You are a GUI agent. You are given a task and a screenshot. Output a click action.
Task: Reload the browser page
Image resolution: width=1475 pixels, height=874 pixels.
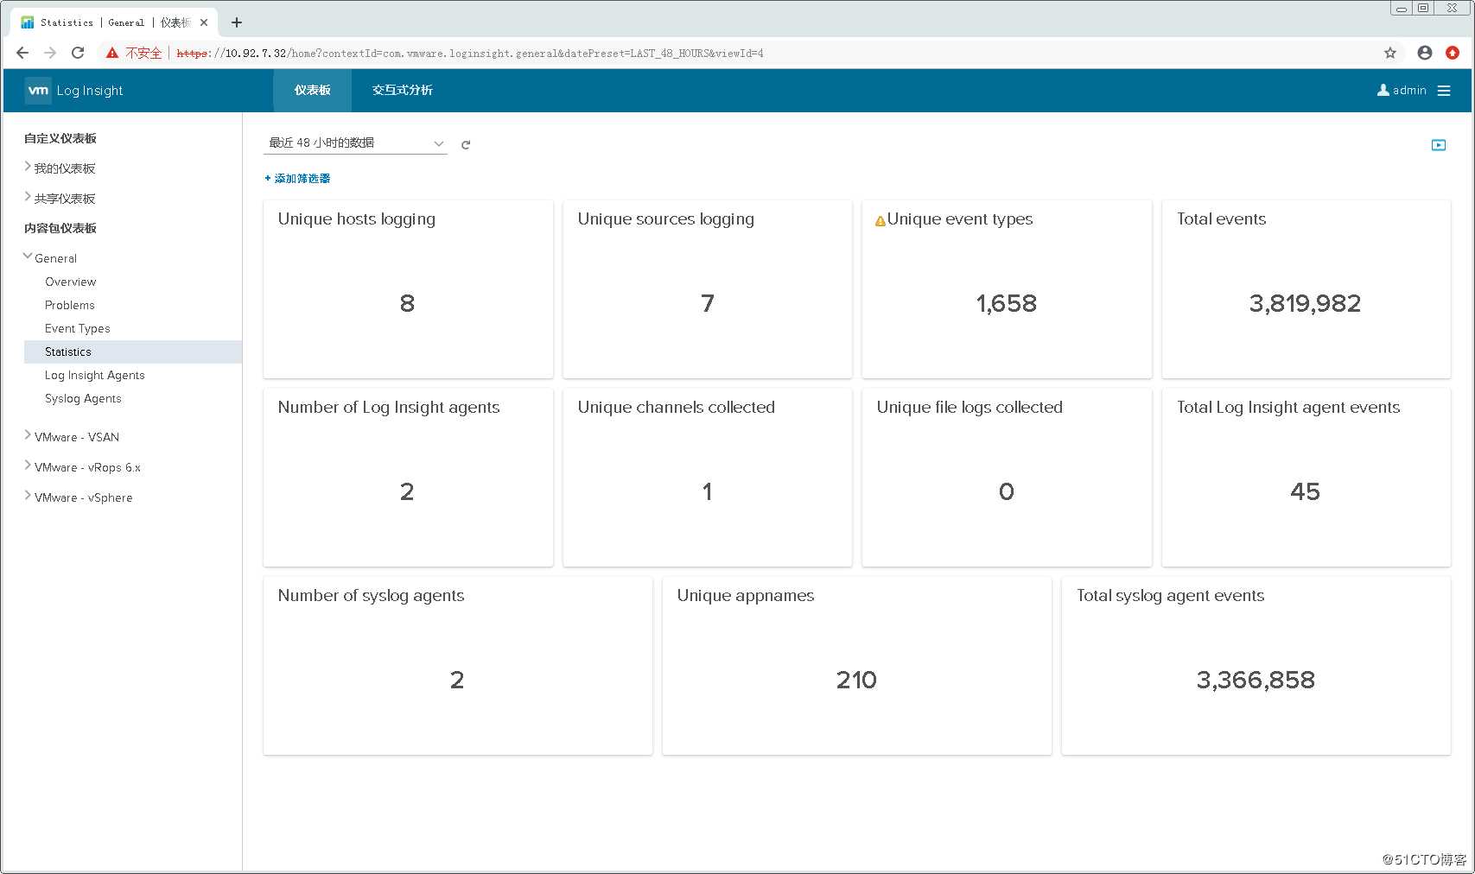tap(78, 54)
